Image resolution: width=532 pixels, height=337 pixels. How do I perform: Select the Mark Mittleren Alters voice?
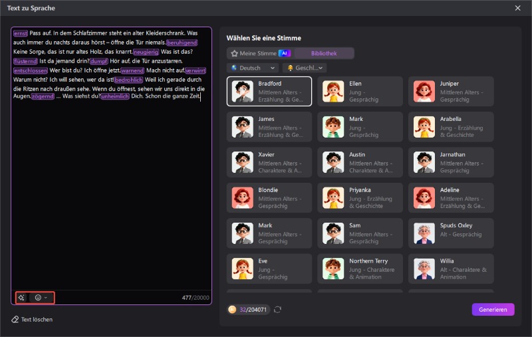tap(269, 233)
